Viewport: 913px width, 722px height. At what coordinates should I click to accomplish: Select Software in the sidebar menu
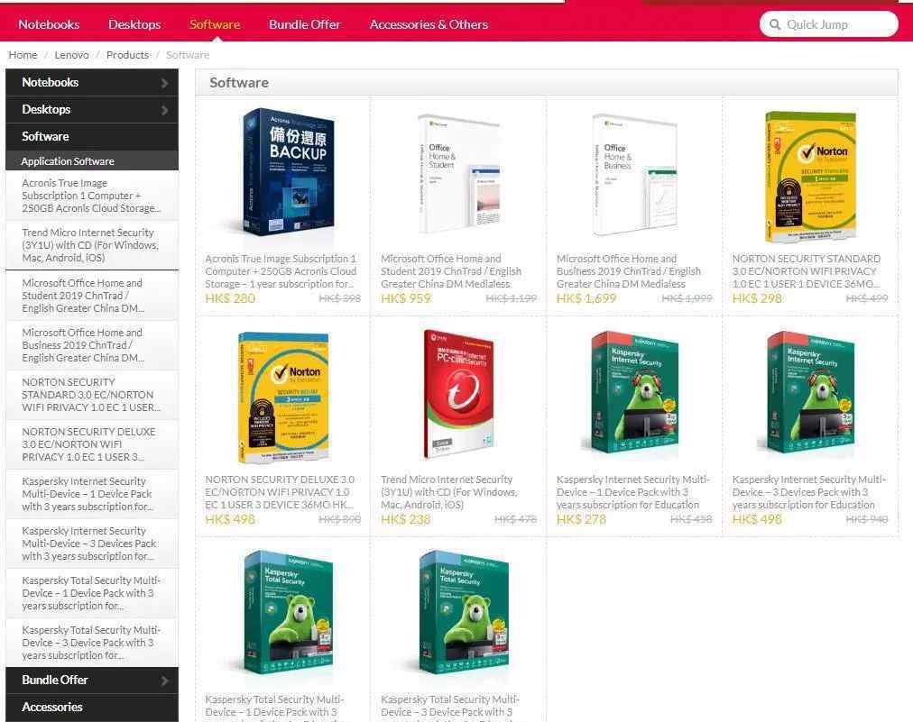[92, 137]
